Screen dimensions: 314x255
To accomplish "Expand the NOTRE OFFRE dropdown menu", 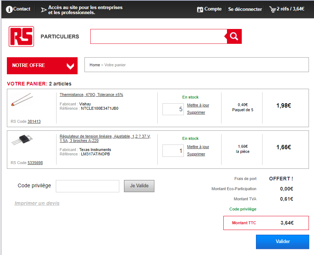I will point(42,66).
